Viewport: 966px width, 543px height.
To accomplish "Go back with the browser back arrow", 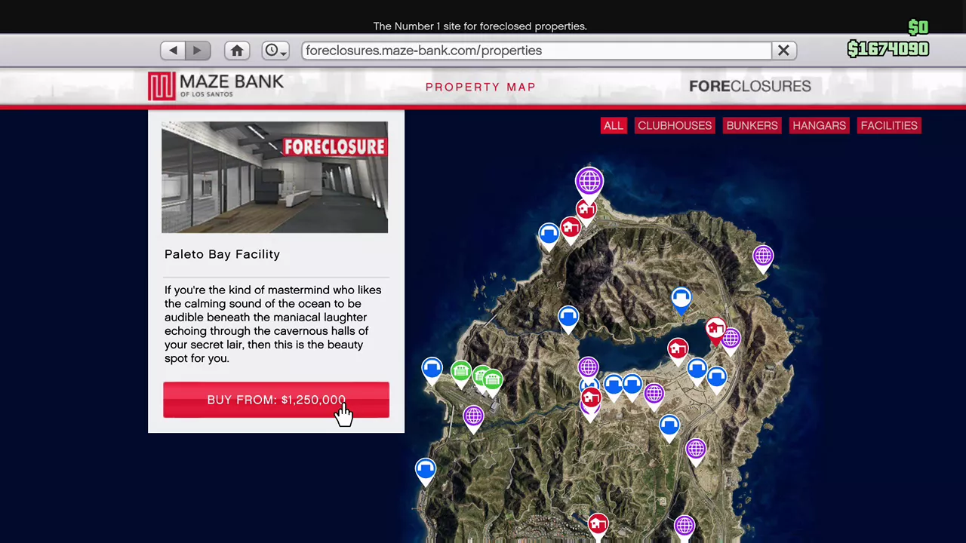I will [x=173, y=51].
